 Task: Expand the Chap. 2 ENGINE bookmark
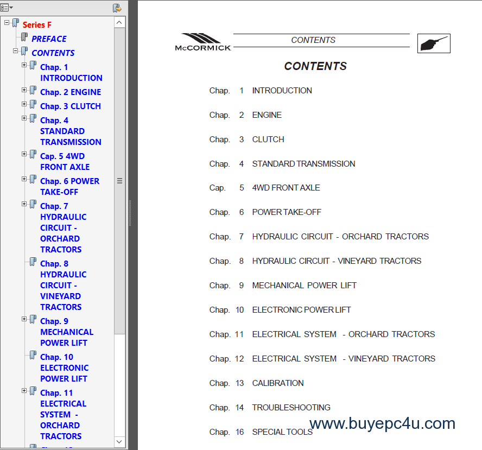[24, 90]
